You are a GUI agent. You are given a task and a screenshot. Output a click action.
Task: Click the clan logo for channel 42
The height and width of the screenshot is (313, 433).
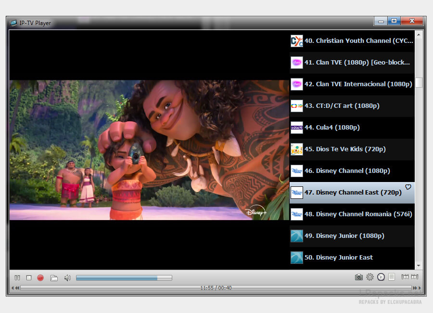[297, 84]
